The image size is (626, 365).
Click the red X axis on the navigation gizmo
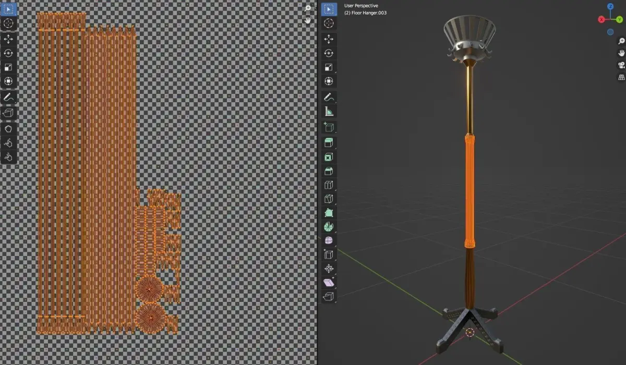click(x=601, y=19)
